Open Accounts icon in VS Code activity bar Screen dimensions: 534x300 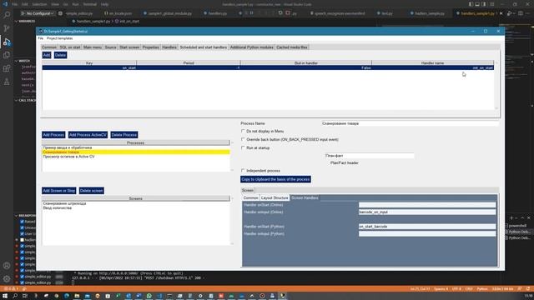tap(7, 266)
